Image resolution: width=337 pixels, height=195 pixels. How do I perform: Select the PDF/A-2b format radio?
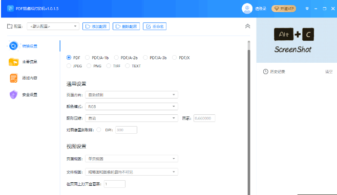[116, 58]
